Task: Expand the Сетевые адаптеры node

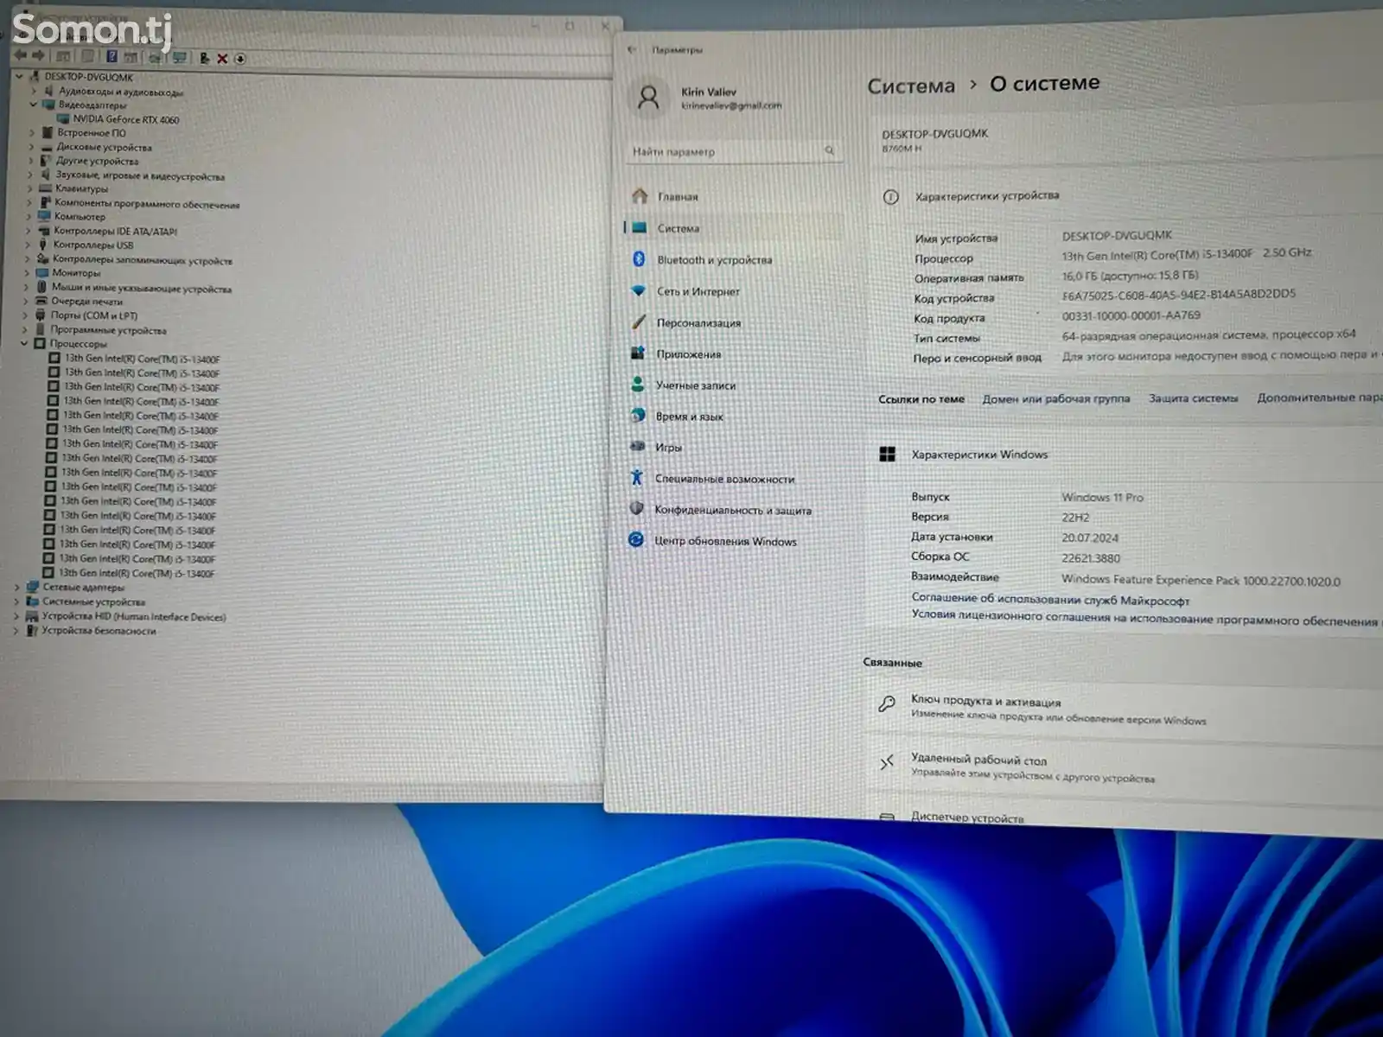Action: click(16, 587)
